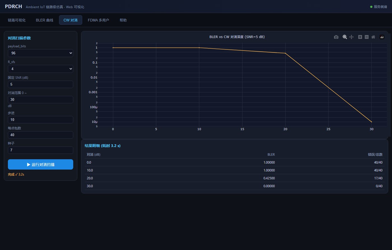Expand the R_sfs dropdown showing 4

(41, 69)
